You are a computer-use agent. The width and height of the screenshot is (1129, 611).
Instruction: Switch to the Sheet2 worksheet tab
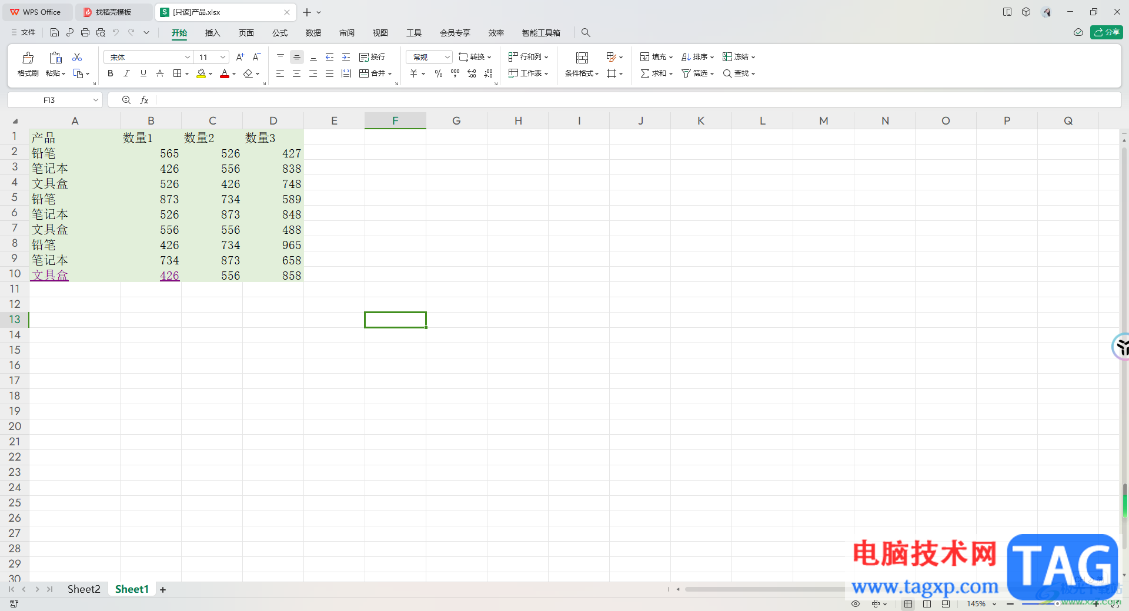pos(84,589)
